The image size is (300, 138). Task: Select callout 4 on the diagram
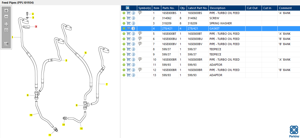pos(36,27)
